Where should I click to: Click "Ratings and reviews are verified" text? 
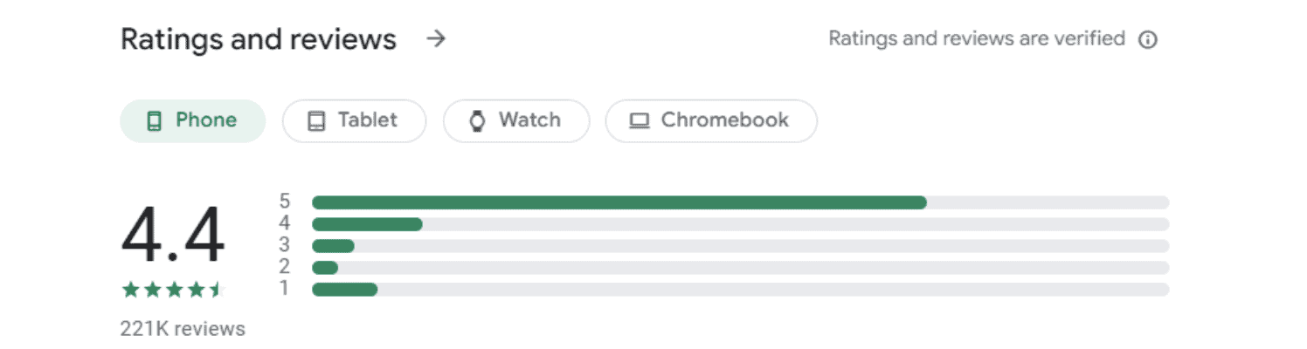coord(977,38)
